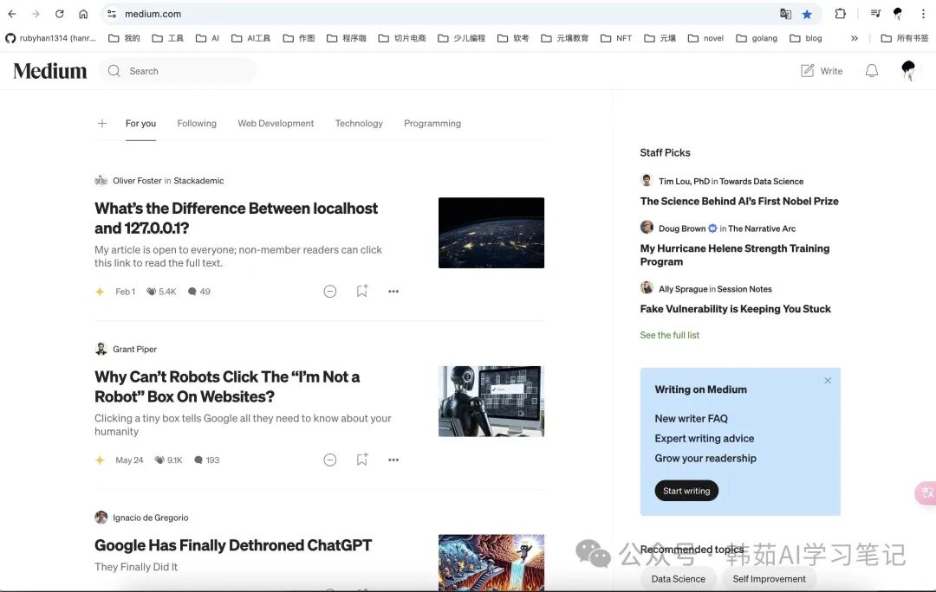Switch to the Technology tab
Viewport: 936px width, 592px height.
359,124
